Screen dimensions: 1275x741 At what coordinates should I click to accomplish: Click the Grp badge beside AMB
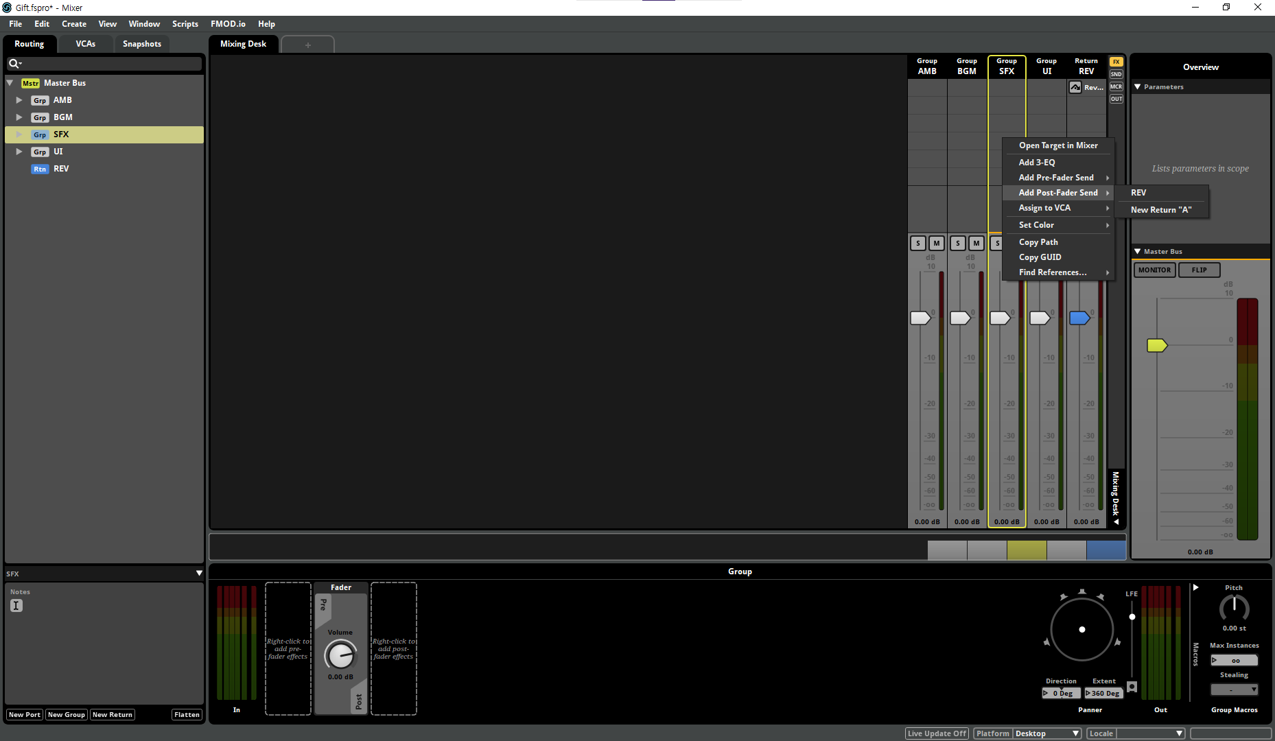[x=40, y=100]
